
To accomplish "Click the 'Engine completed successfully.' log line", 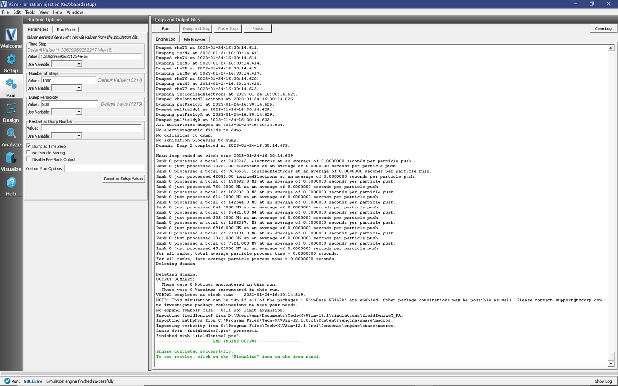I will [x=195, y=351].
